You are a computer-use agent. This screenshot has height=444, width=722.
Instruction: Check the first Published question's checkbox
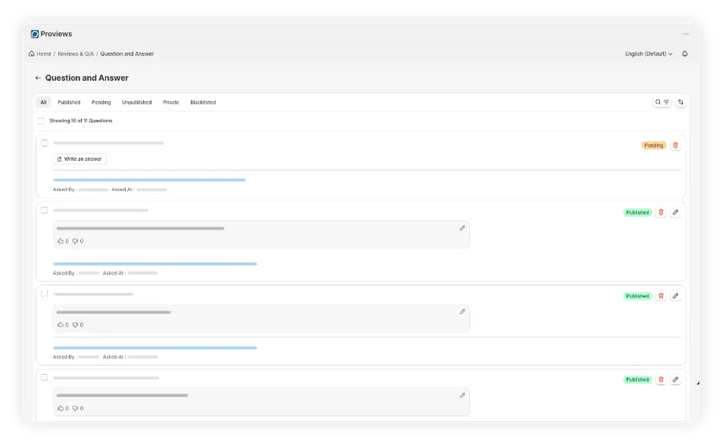[45, 210]
